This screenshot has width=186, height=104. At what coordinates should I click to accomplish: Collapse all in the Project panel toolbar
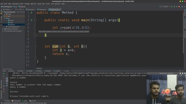pos(18,10)
